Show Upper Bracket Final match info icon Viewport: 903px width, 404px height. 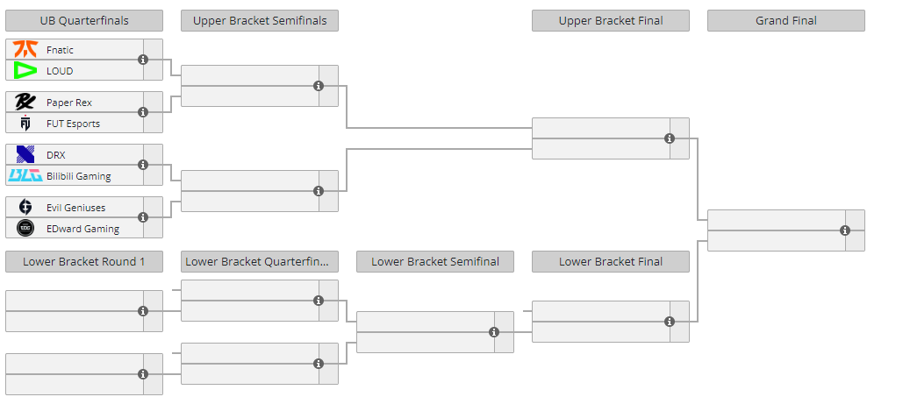point(670,138)
